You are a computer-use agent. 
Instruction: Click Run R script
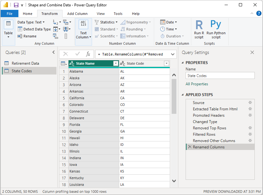click(199, 29)
